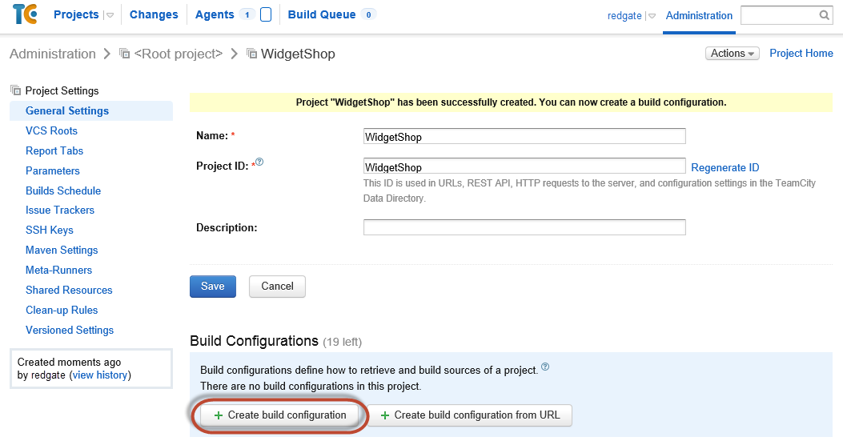Select VCS Roots in sidebar
This screenshot has height=445, width=843.
coord(51,130)
